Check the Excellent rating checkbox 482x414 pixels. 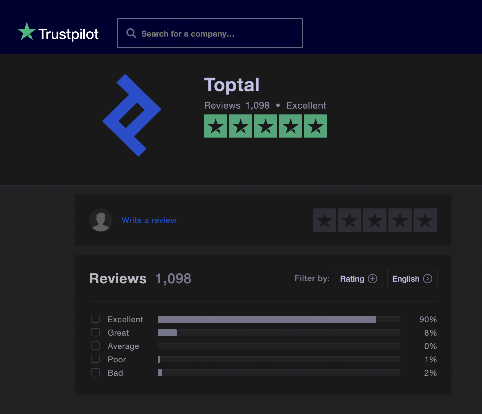(x=96, y=319)
